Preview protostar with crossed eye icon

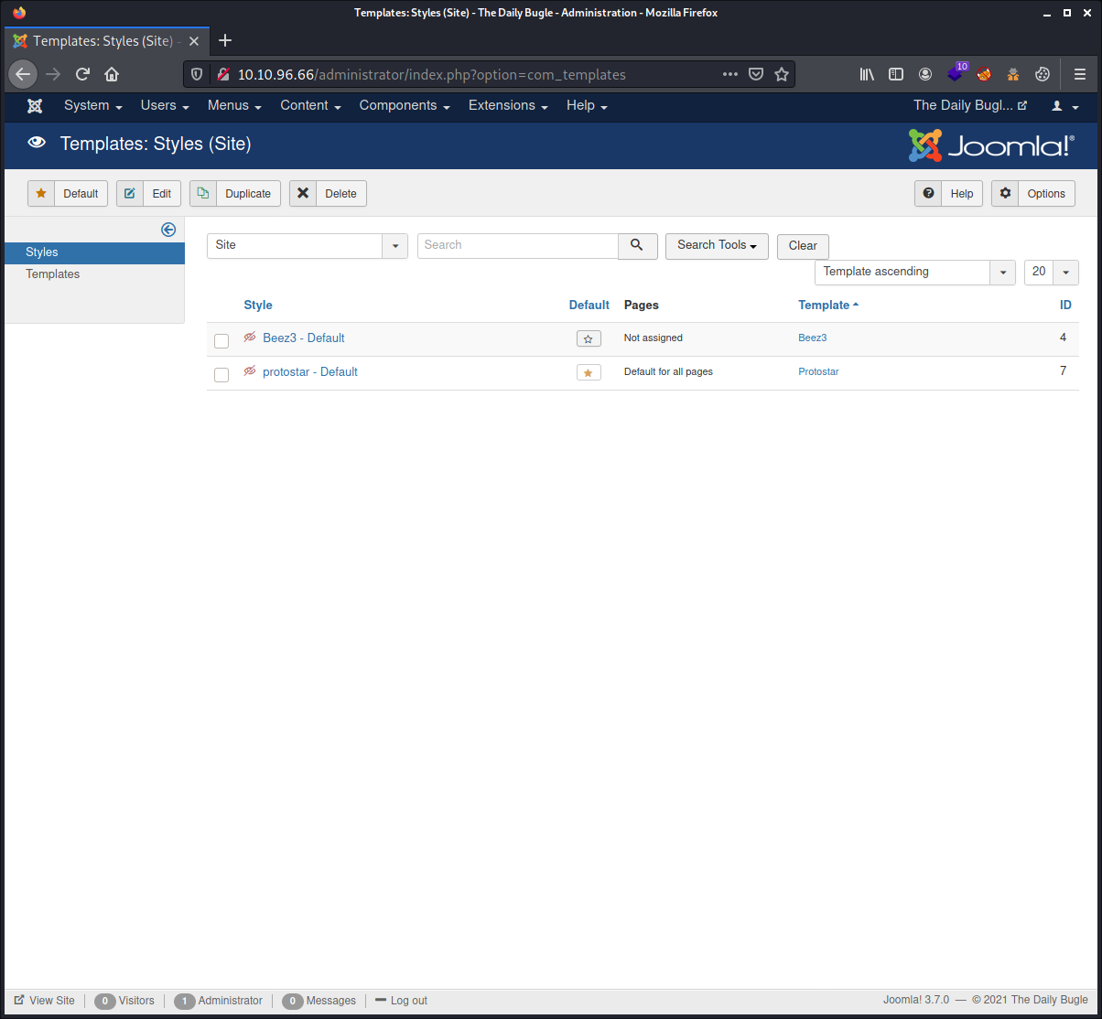[250, 371]
